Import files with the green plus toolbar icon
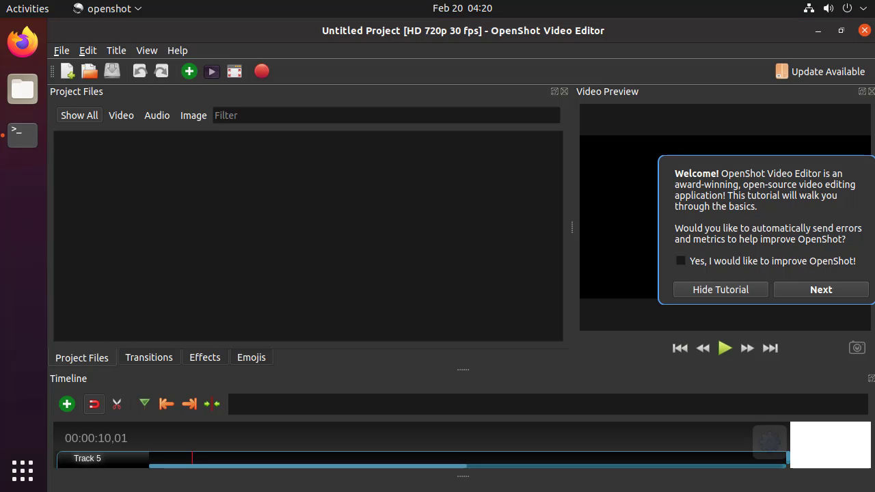 point(189,71)
